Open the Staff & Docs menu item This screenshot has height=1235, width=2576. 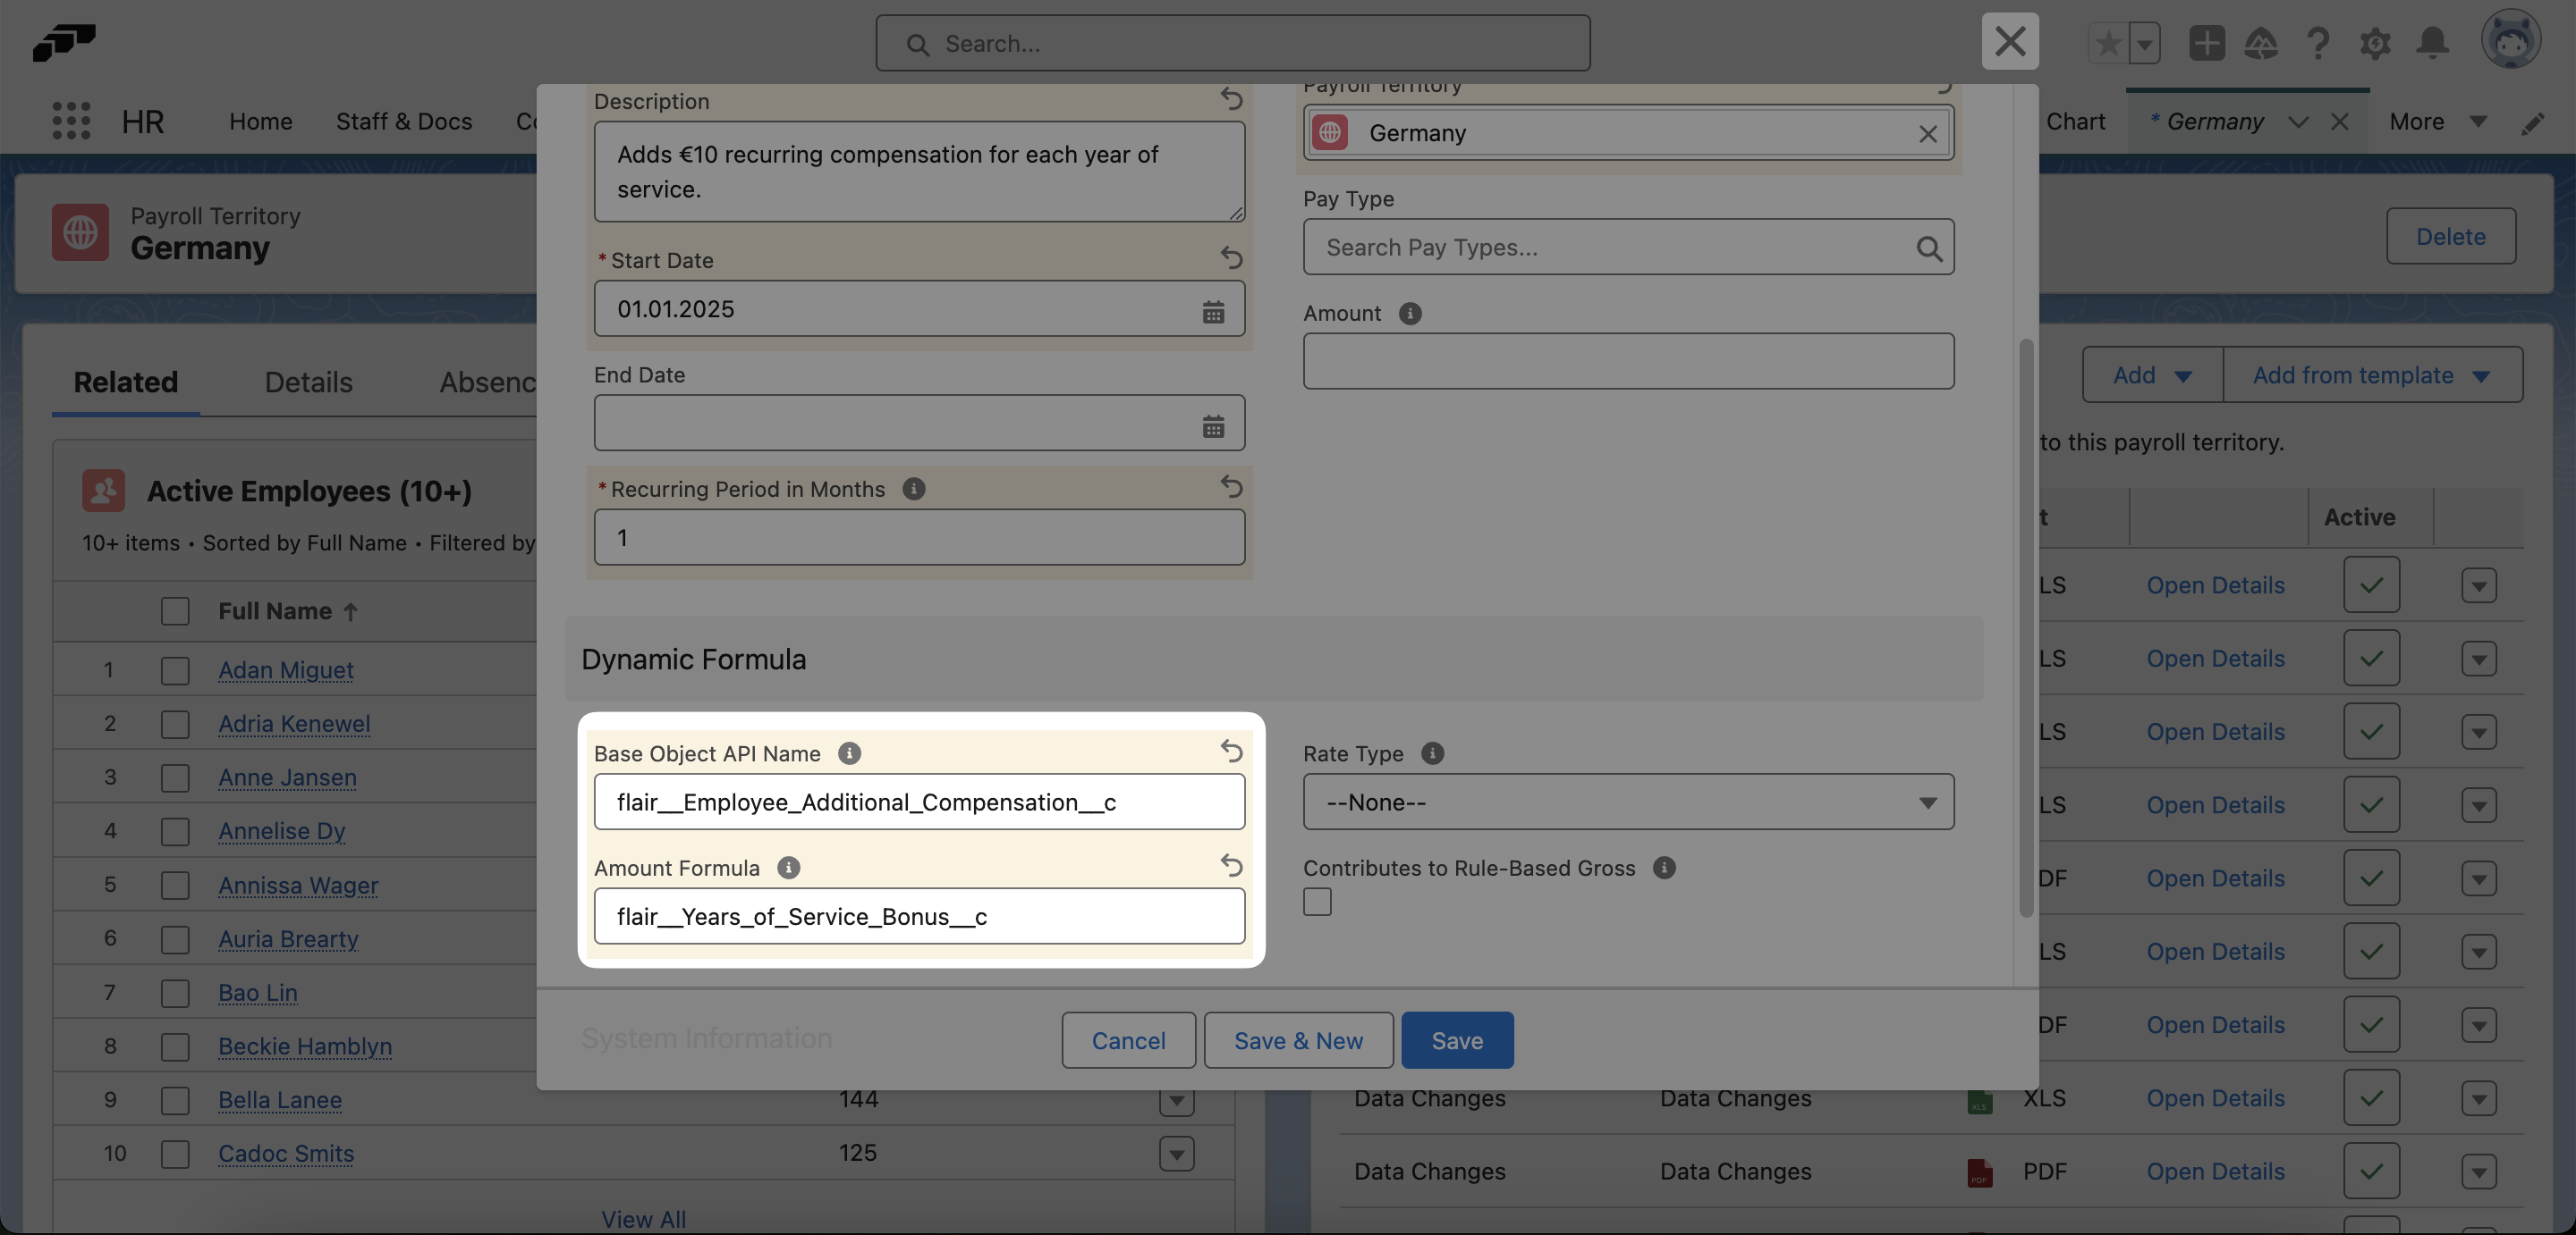(403, 121)
